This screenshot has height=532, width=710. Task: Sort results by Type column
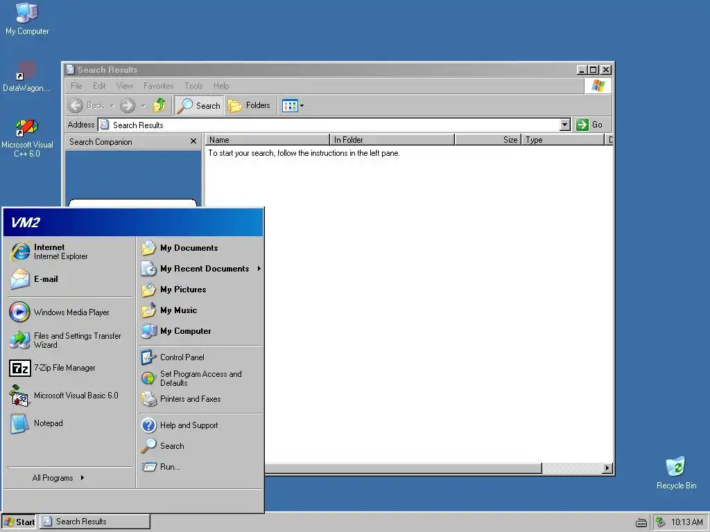(x=563, y=140)
